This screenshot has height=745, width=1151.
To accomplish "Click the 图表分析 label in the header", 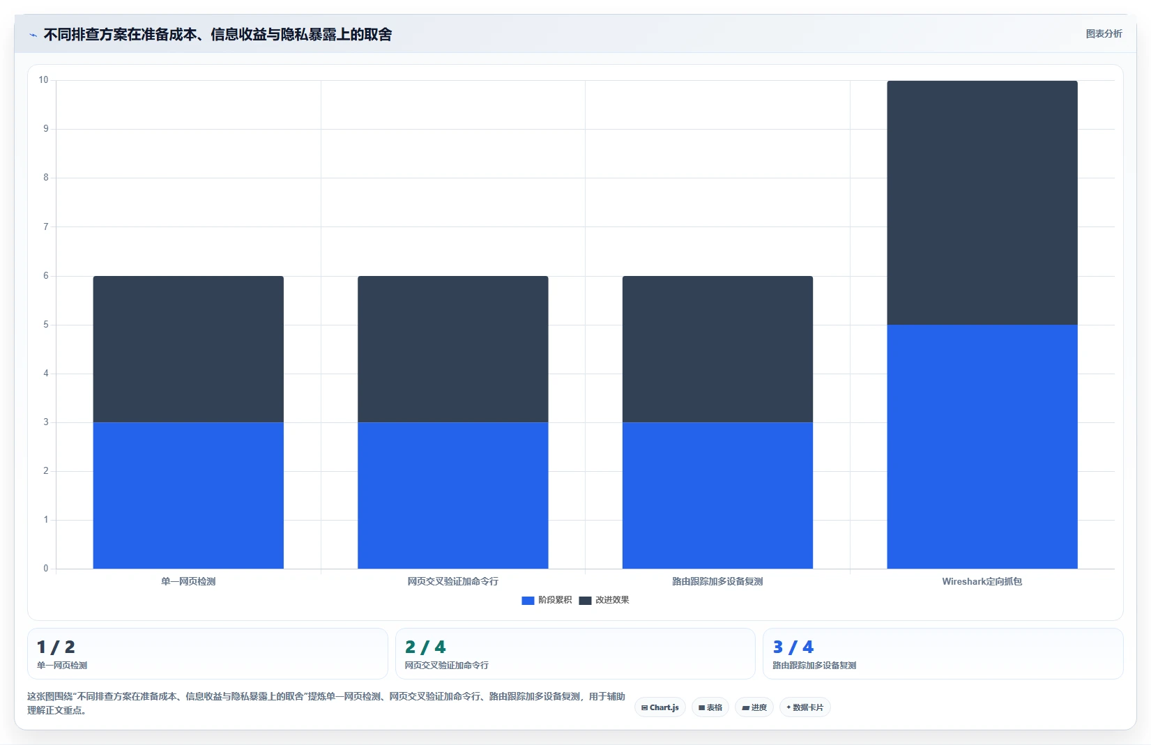I will (x=1104, y=33).
